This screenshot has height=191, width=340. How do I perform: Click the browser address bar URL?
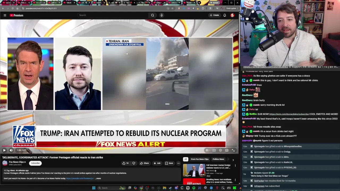tap(41, 8)
